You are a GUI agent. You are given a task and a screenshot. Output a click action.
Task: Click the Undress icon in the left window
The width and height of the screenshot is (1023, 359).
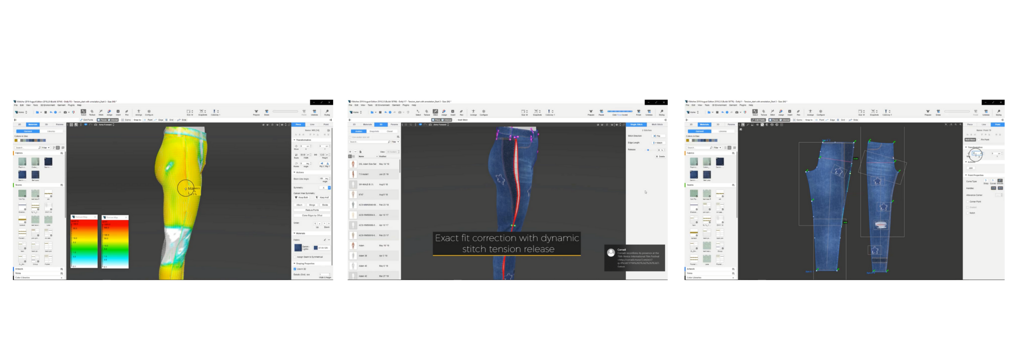pyautogui.click(x=314, y=112)
